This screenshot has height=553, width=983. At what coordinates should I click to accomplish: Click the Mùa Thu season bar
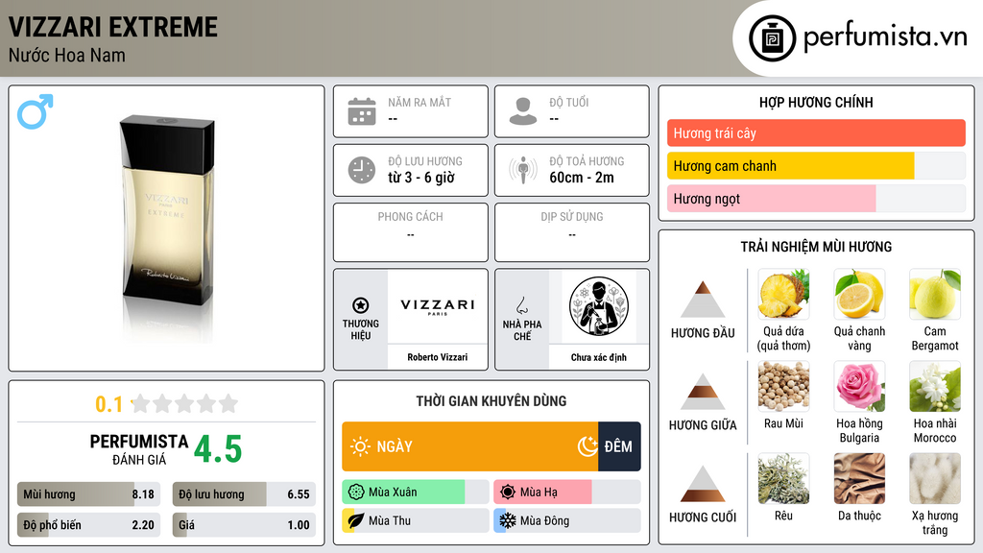[416, 520]
